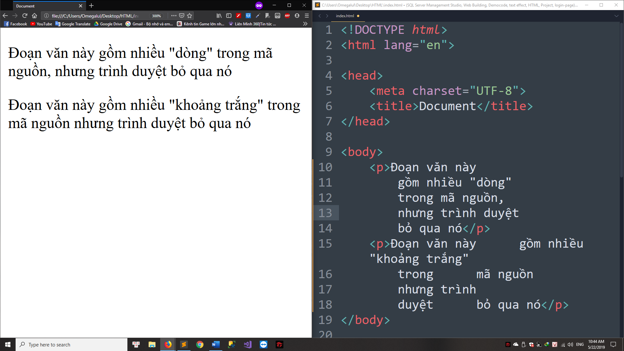624x351 pixels.
Task: Show more bookmarks with chevron
Action: (305, 24)
